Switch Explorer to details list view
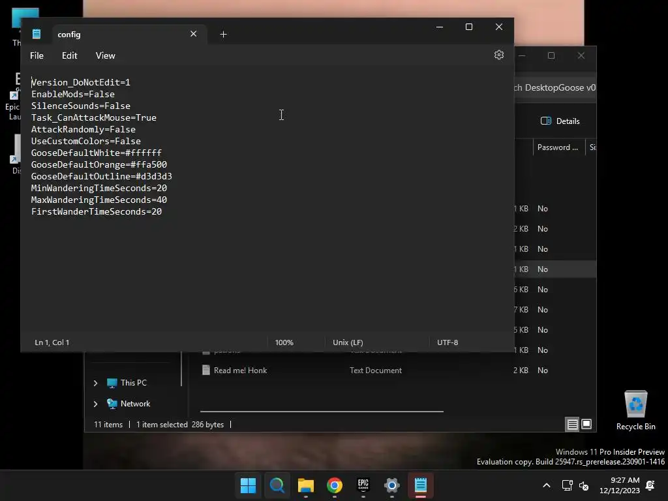Viewport: 668px width, 501px height. click(572, 424)
